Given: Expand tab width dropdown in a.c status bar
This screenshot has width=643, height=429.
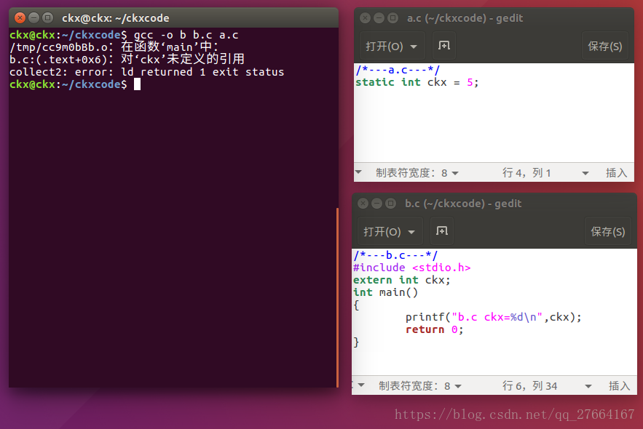Looking at the screenshot, I should [417, 173].
